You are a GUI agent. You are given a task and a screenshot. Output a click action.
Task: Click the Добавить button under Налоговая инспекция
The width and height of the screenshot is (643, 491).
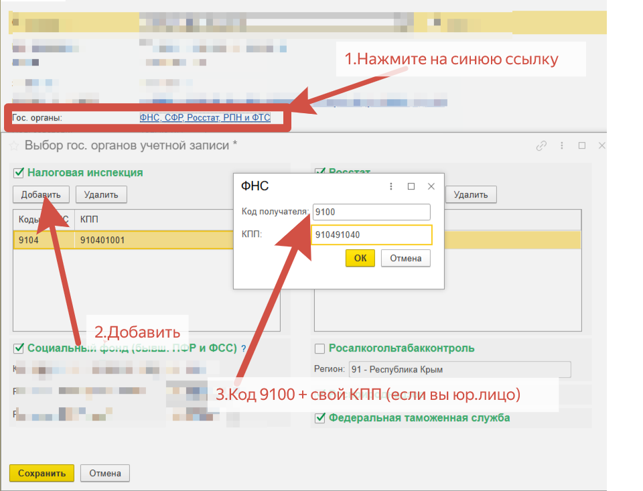(x=41, y=195)
